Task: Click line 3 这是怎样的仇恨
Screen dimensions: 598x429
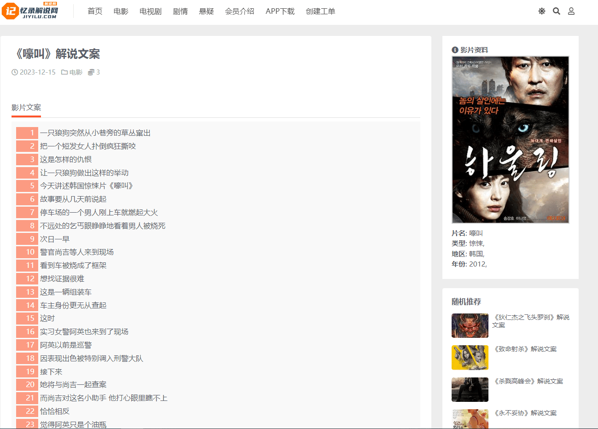Action: (x=66, y=160)
